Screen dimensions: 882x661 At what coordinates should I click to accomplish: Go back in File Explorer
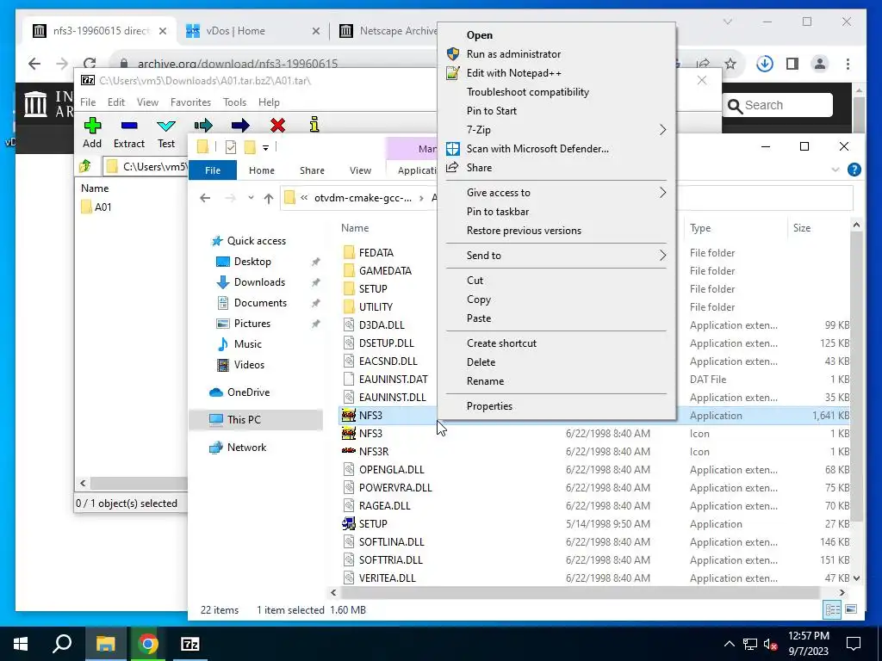coord(205,198)
